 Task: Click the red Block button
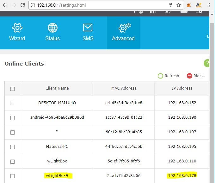pyautogui.click(x=195, y=76)
